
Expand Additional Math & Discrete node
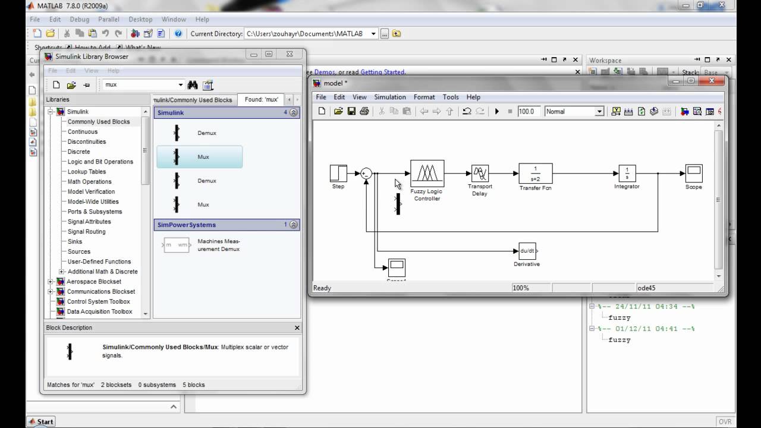tap(61, 272)
